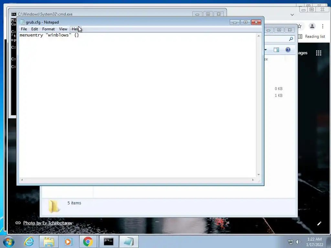Click the Notepad vertical scrollbar up arrow
The image size is (331, 248).
click(259, 36)
